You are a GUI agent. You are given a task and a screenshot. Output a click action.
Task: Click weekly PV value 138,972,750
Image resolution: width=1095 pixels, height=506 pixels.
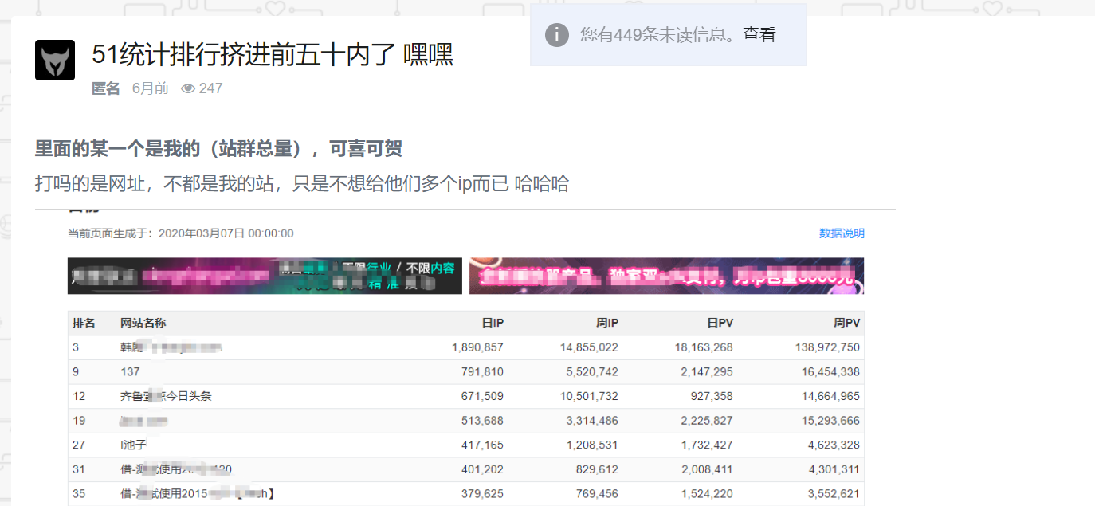pyautogui.click(x=827, y=347)
